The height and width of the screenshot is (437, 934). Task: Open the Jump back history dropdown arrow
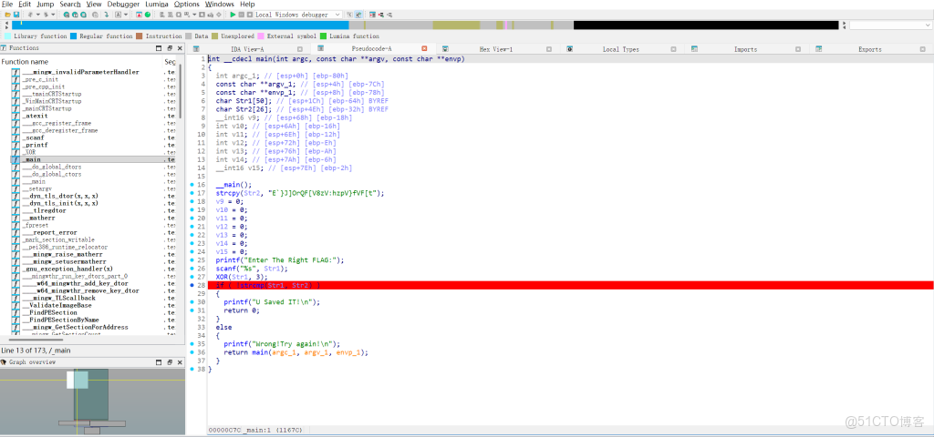point(38,15)
